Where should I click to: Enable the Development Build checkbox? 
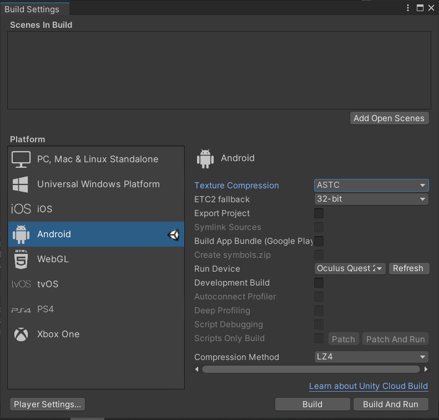319,283
